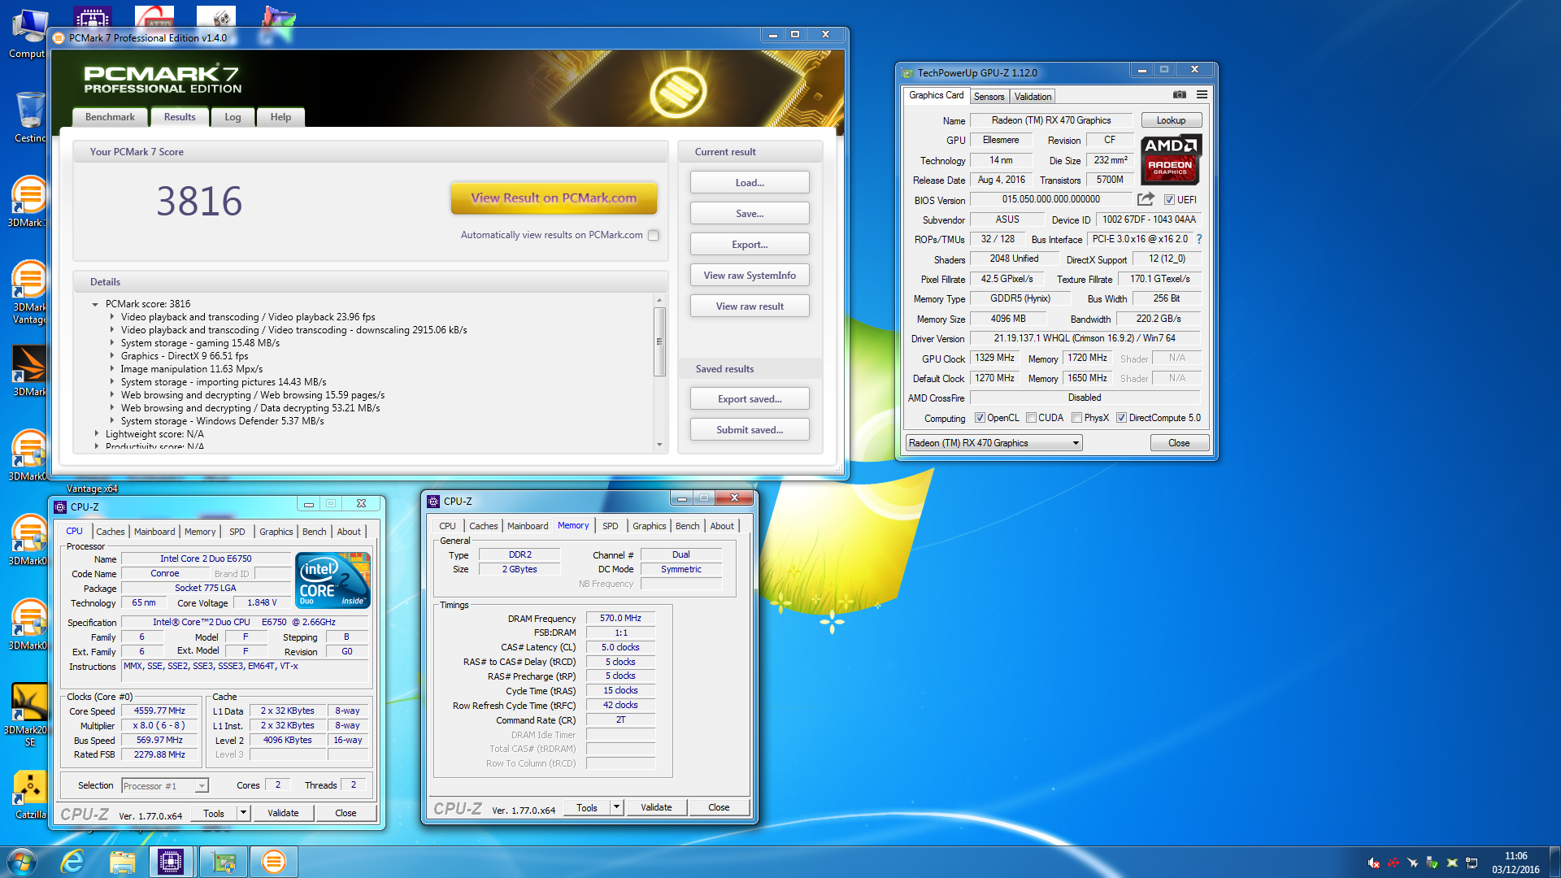Switch to the Benchmark tab in PCMark
The height and width of the screenshot is (878, 1561).
tap(110, 117)
